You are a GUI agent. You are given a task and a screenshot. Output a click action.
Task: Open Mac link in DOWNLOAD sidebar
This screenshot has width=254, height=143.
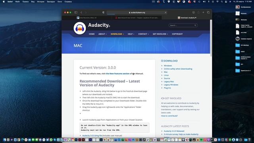(x=165, y=72)
